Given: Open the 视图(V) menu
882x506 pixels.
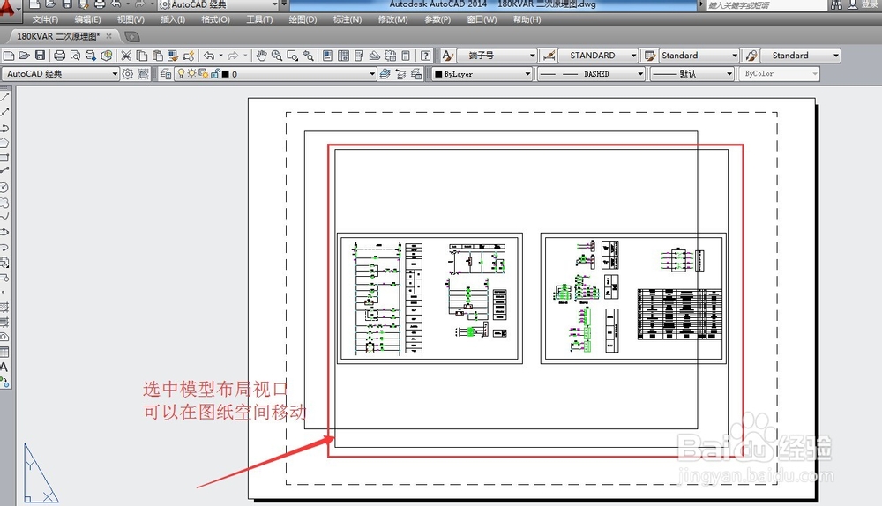Looking at the screenshot, I should tap(131, 19).
